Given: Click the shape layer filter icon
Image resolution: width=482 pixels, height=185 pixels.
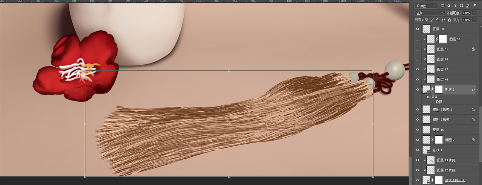Looking at the screenshot, I should (x=461, y=6).
